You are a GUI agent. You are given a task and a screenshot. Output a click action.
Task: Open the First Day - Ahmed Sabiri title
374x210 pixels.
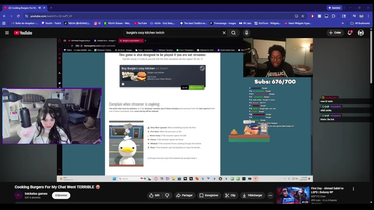[x=327, y=190]
